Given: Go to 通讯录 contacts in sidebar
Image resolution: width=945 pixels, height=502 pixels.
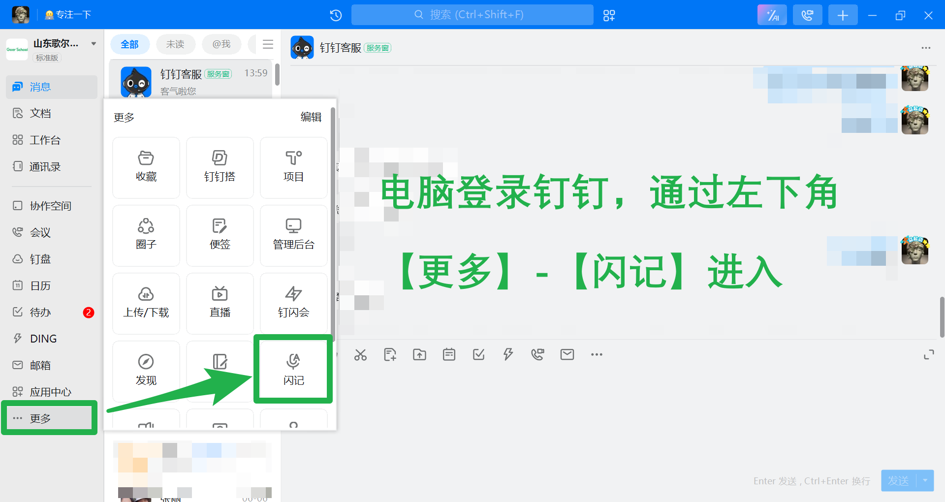Looking at the screenshot, I should tap(52, 167).
